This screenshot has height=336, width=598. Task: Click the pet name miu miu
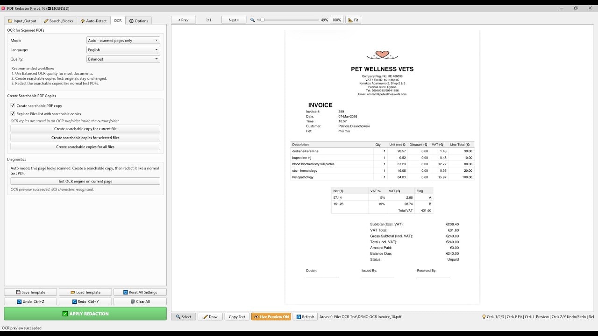(x=344, y=131)
